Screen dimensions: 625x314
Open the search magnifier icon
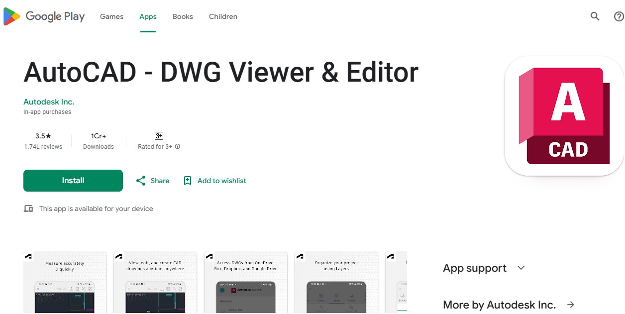595,16
